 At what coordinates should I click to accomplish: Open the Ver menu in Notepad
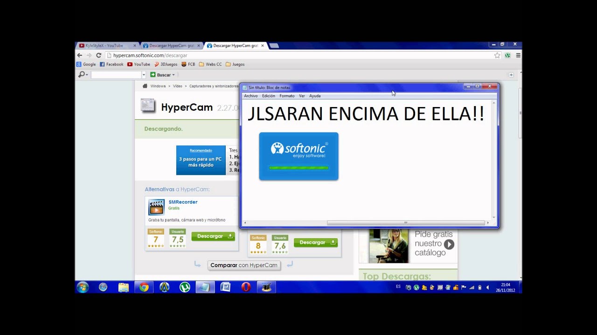coord(302,96)
